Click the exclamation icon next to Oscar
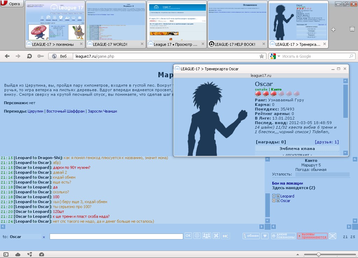The width and height of the screenshot is (358, 258). click(x=274, y=200)
